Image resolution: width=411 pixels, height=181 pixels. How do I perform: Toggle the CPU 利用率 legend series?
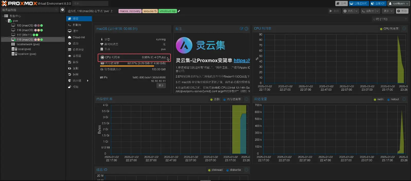tap(389, 28)
